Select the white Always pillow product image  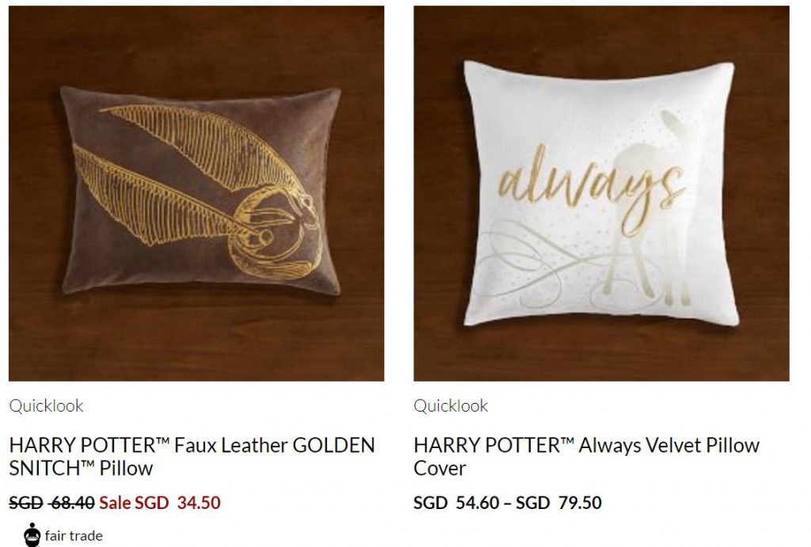[x=602, y=194]
